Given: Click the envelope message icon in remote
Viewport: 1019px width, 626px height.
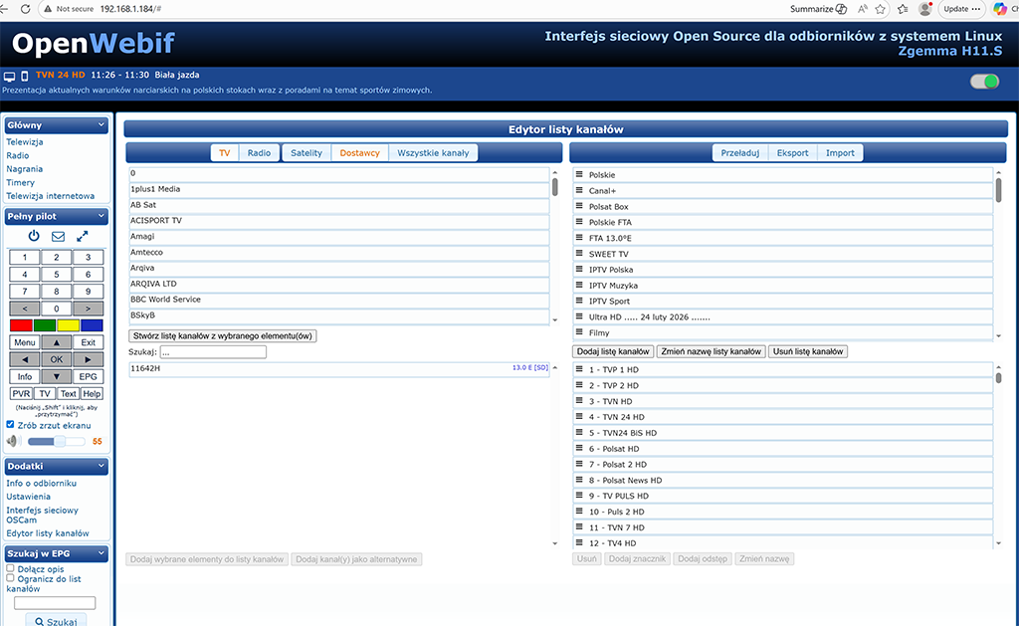Looking at the screenshot, I should [58, 236].
